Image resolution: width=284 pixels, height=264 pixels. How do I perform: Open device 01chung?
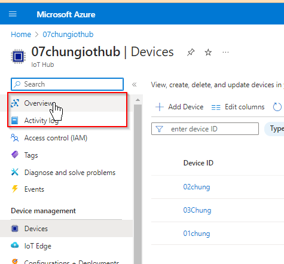click(x=197, y=234)
